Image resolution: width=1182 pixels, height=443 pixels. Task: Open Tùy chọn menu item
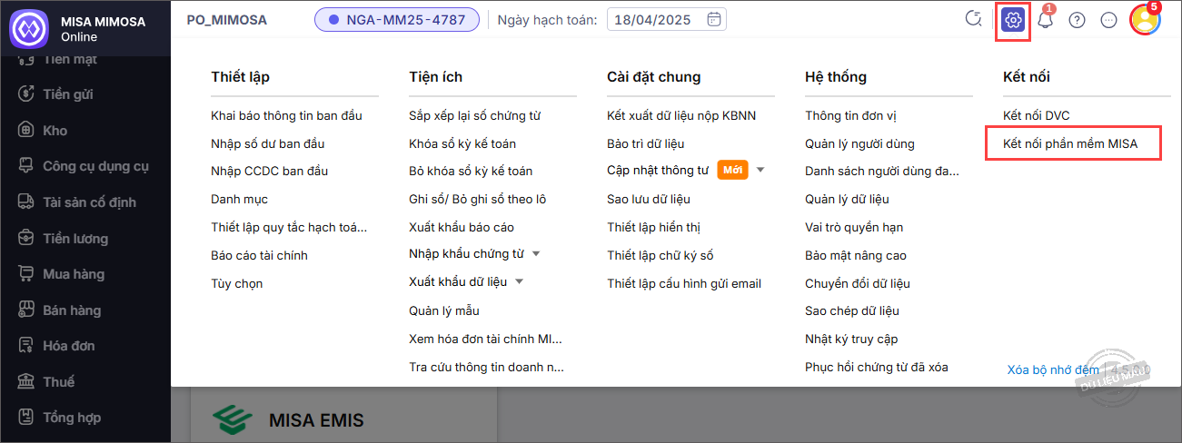236,283
